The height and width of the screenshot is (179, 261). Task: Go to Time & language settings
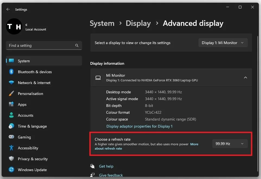44,126
